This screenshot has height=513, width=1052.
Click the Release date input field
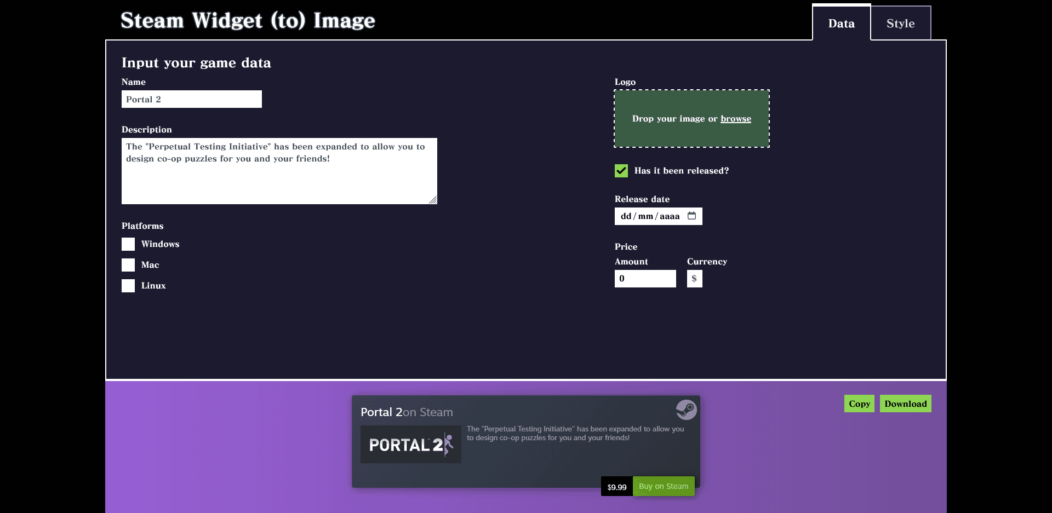point(659,216)
